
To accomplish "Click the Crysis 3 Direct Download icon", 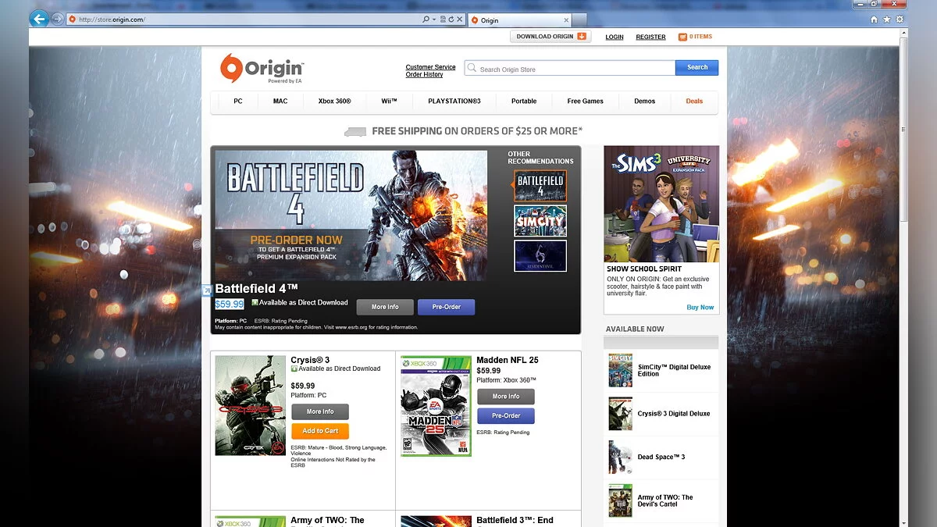I will [294, 369].
